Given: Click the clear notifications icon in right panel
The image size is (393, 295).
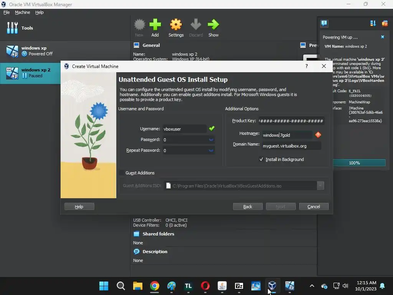Looking at the screenshot, I should coord(385,23).
